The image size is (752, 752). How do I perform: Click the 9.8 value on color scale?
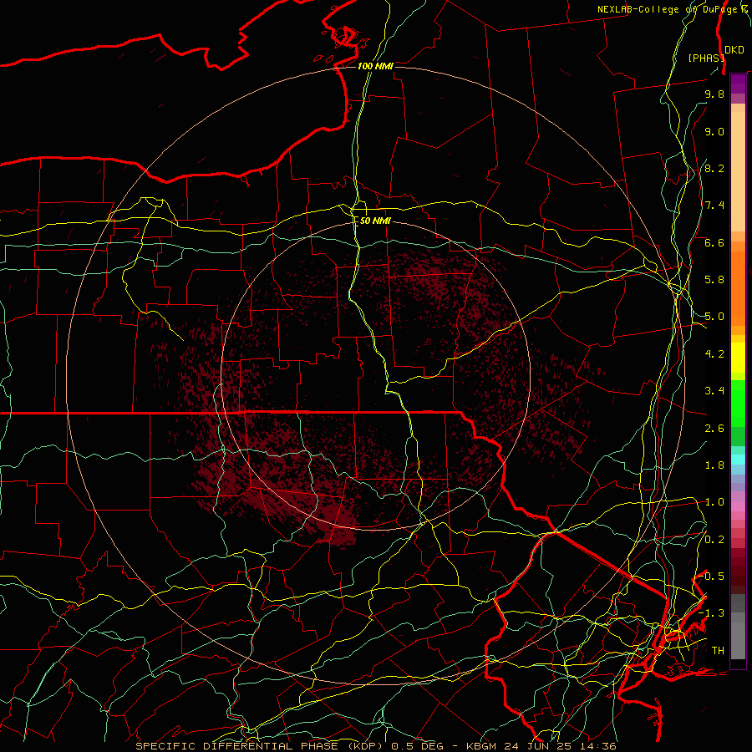[714, 94]
